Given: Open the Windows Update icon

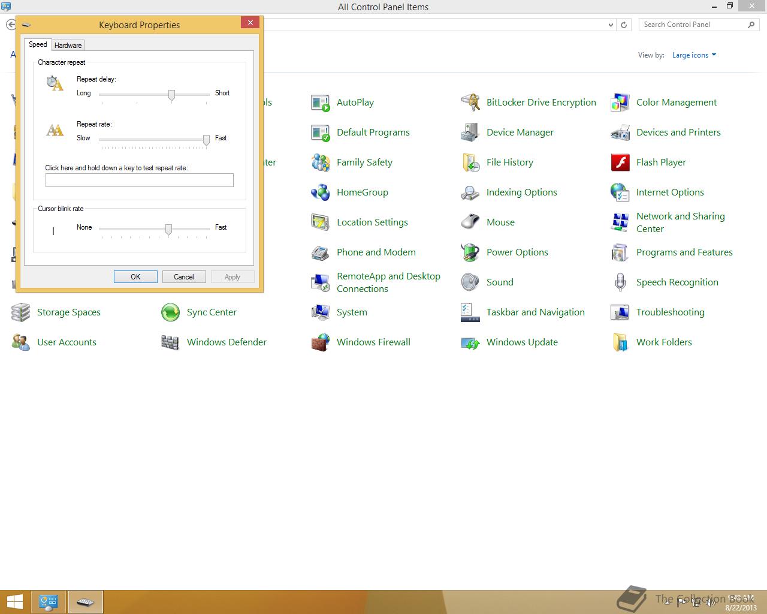Looking at the screenshot, I should (x=470, y=342).
